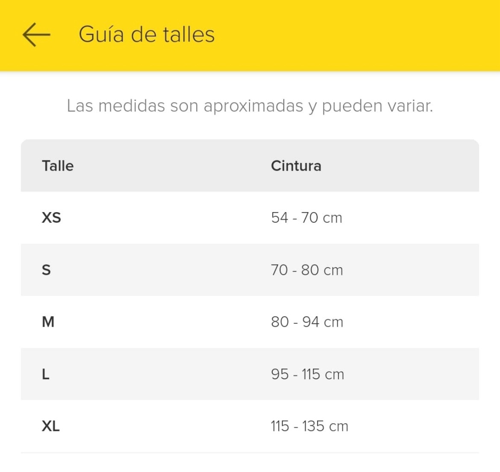Select the M size label

coord(48,322)
